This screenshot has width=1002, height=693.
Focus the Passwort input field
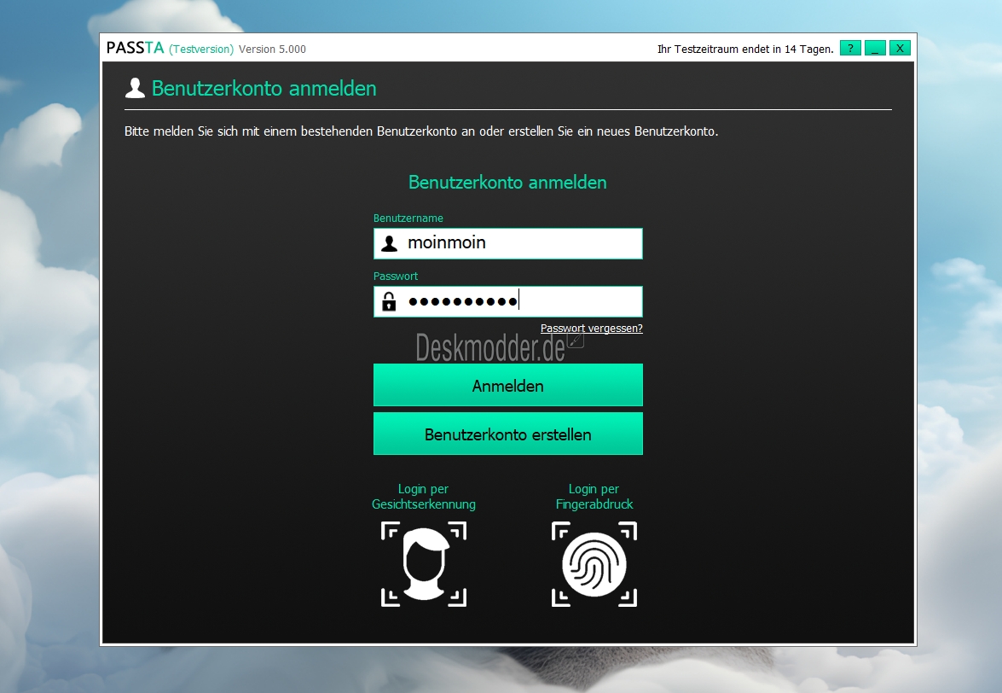508,302
